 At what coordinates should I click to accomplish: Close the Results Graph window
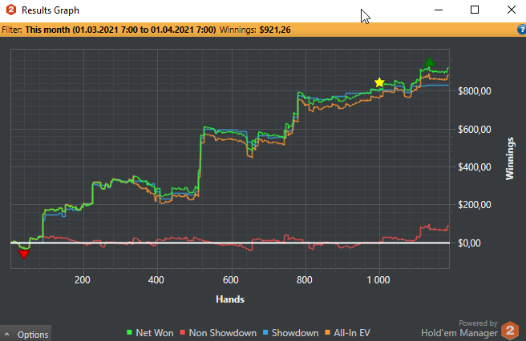point(512,10)
